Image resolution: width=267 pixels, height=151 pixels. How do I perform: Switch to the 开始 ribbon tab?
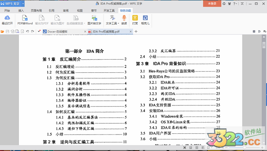pyautogui.click(x=7, y=11)
